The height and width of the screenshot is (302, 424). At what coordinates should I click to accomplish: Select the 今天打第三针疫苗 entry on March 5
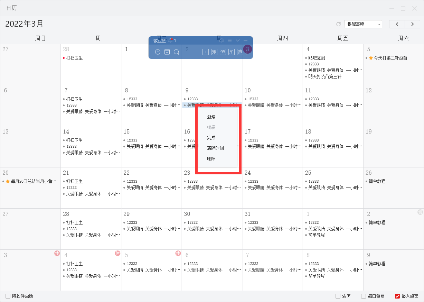click(x=390, y=58)
